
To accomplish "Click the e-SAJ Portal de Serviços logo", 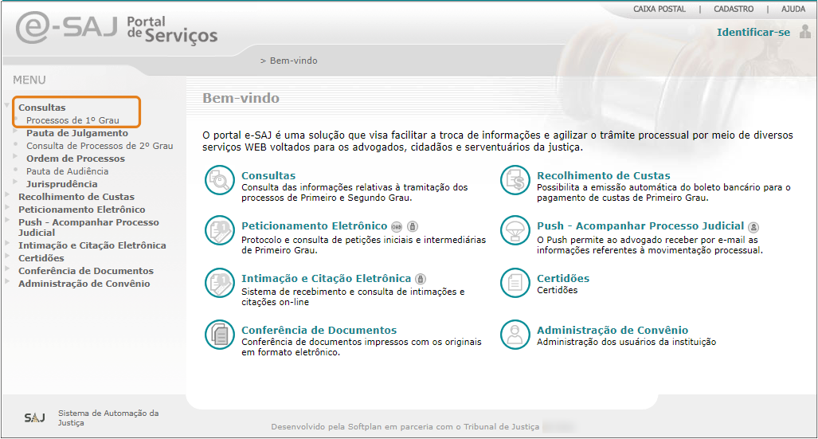I will (116, 28).
